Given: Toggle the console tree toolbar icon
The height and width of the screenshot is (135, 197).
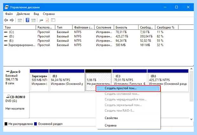Looking at the screenshot, I should click(x=20, y=20).
